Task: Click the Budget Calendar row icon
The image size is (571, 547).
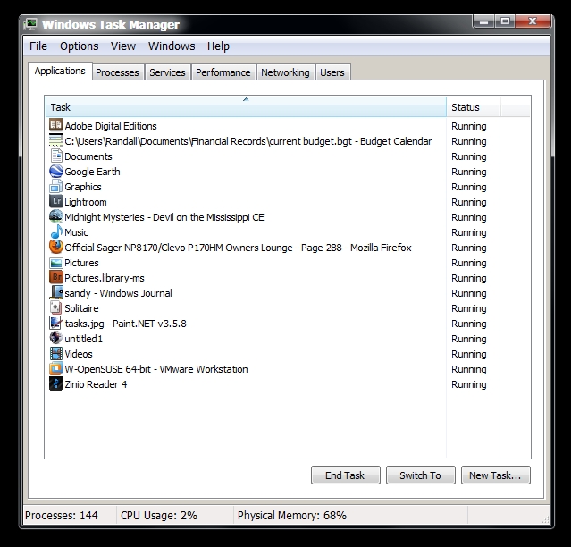Action: click(55, 140)
